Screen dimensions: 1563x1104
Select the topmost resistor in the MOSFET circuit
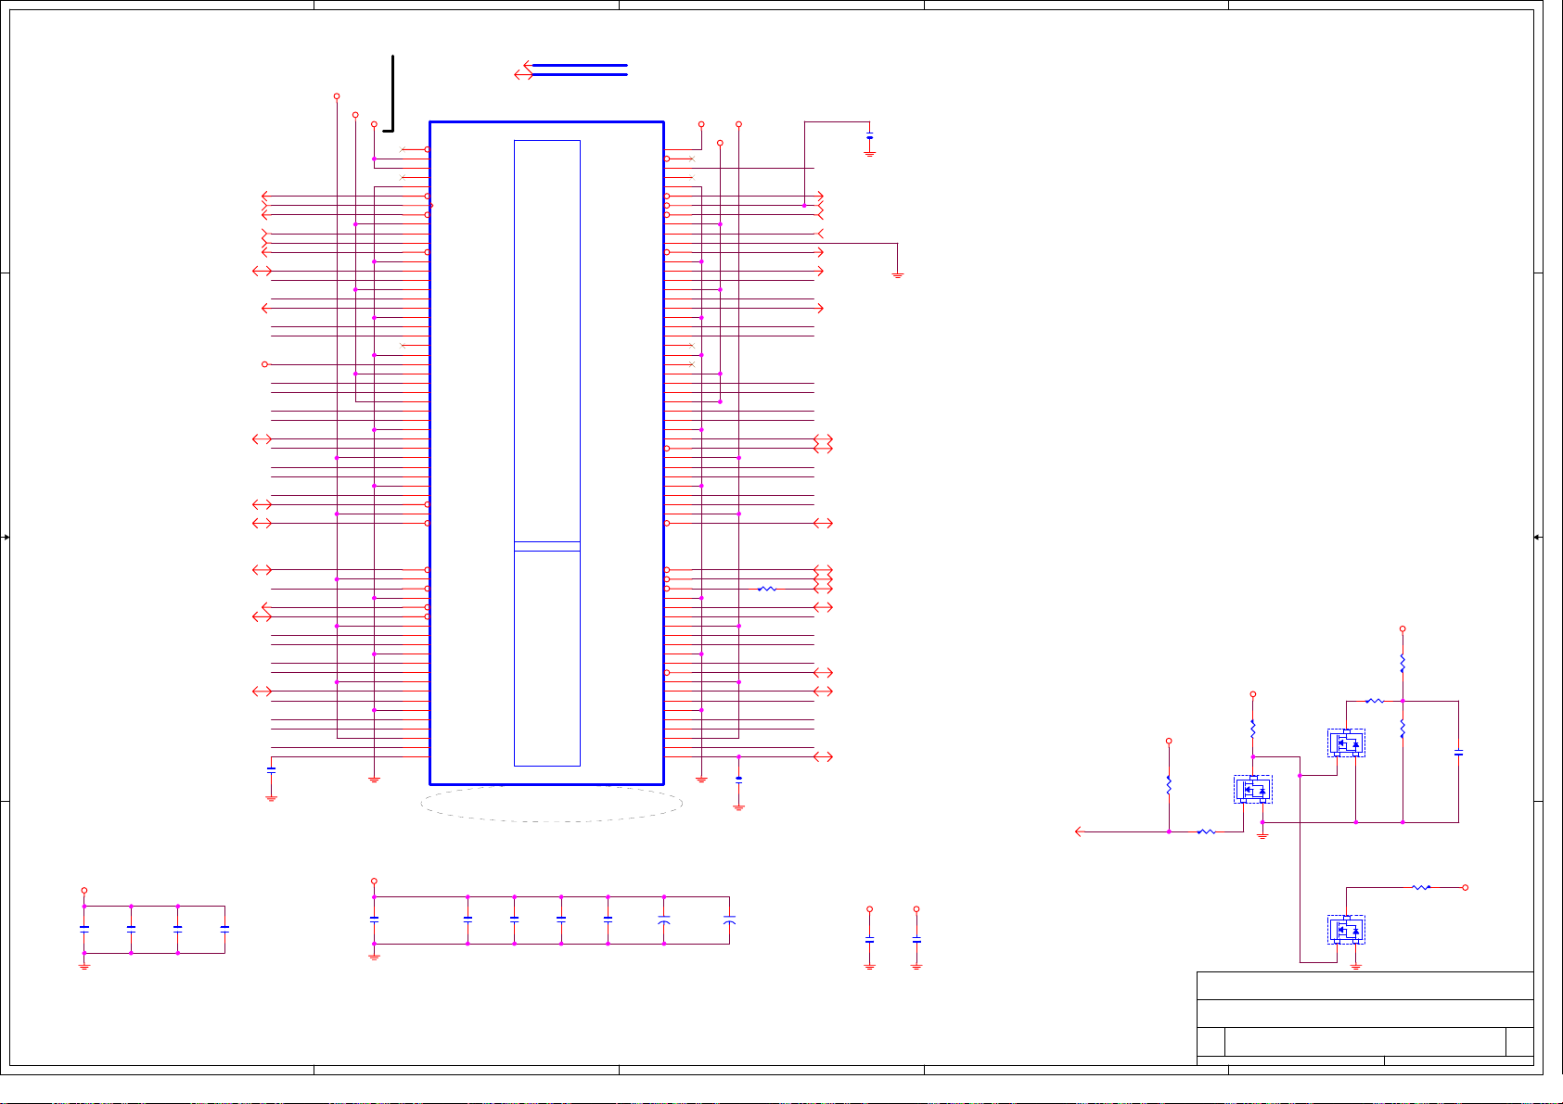click(x=1402, y=664)
